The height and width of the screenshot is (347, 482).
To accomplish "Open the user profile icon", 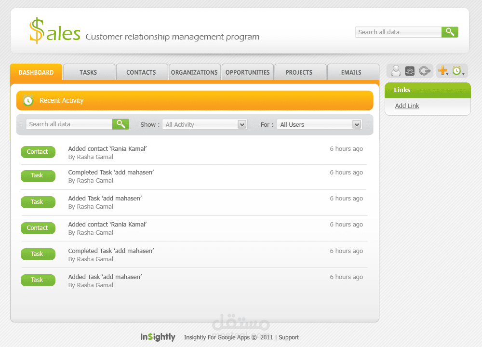I will [x=396, y=71].
